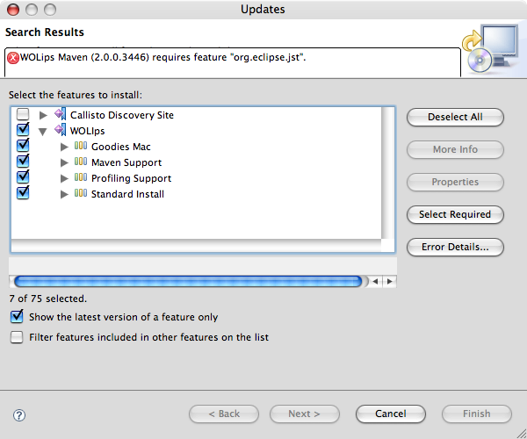Uncheck the WOLips site checkbox

click(x=23, y=129)
